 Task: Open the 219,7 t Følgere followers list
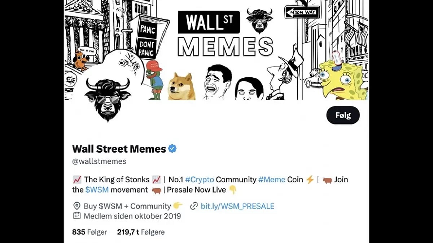[141, 232]
